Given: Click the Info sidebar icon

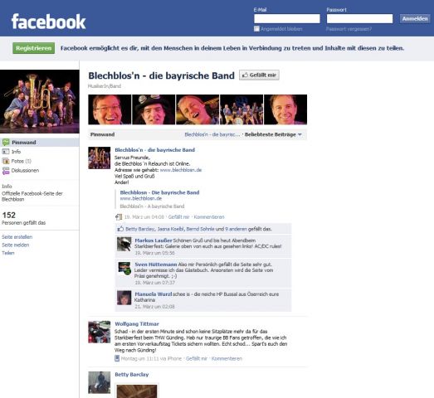Looking at the screenshot, I should [x=6, y=152].
